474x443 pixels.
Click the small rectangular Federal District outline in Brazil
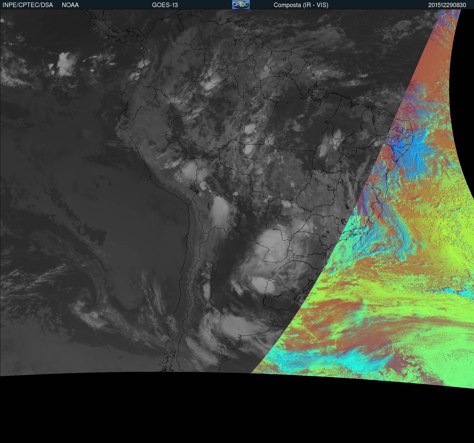331,188
